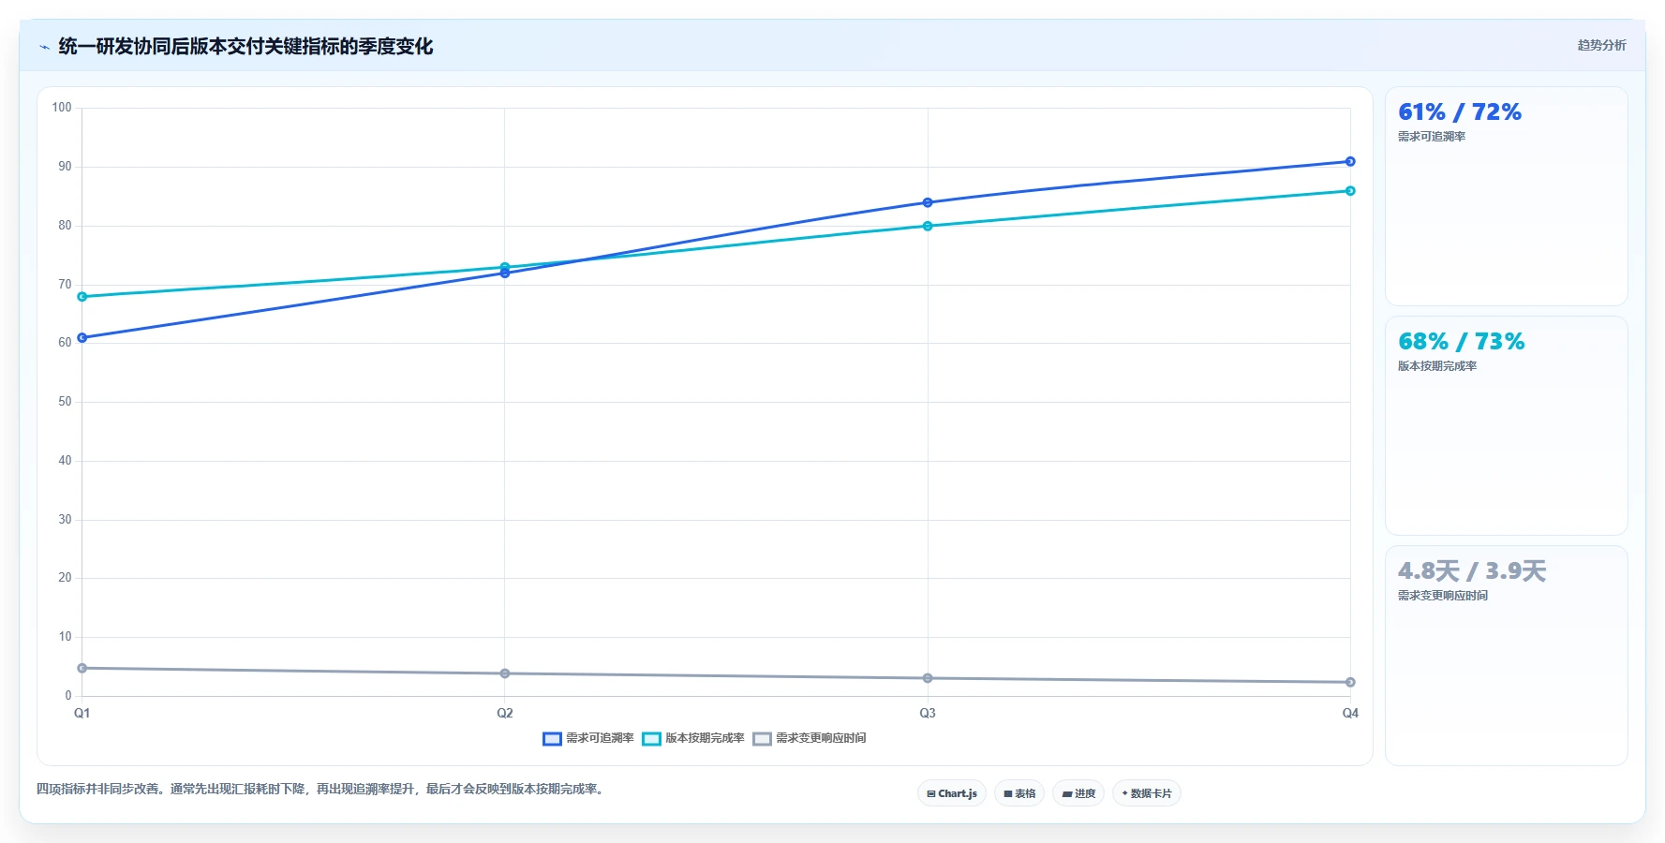Click the Q2 x-axis label

point(505,713)
